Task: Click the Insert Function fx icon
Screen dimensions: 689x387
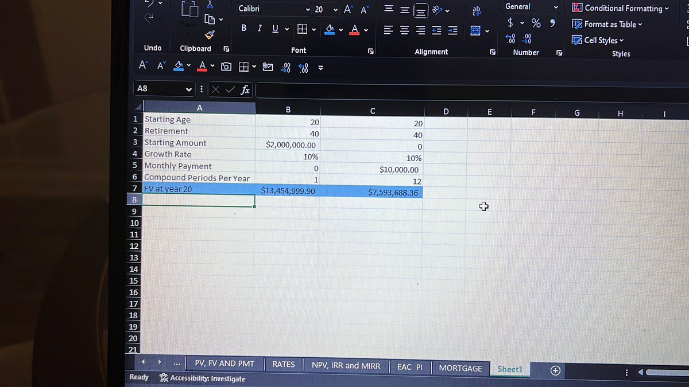Action: tap(245, 89)
